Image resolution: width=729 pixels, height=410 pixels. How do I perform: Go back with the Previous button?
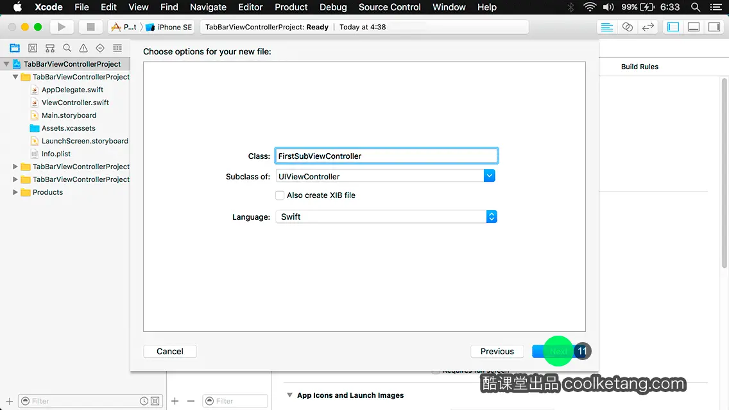point(497,352)
